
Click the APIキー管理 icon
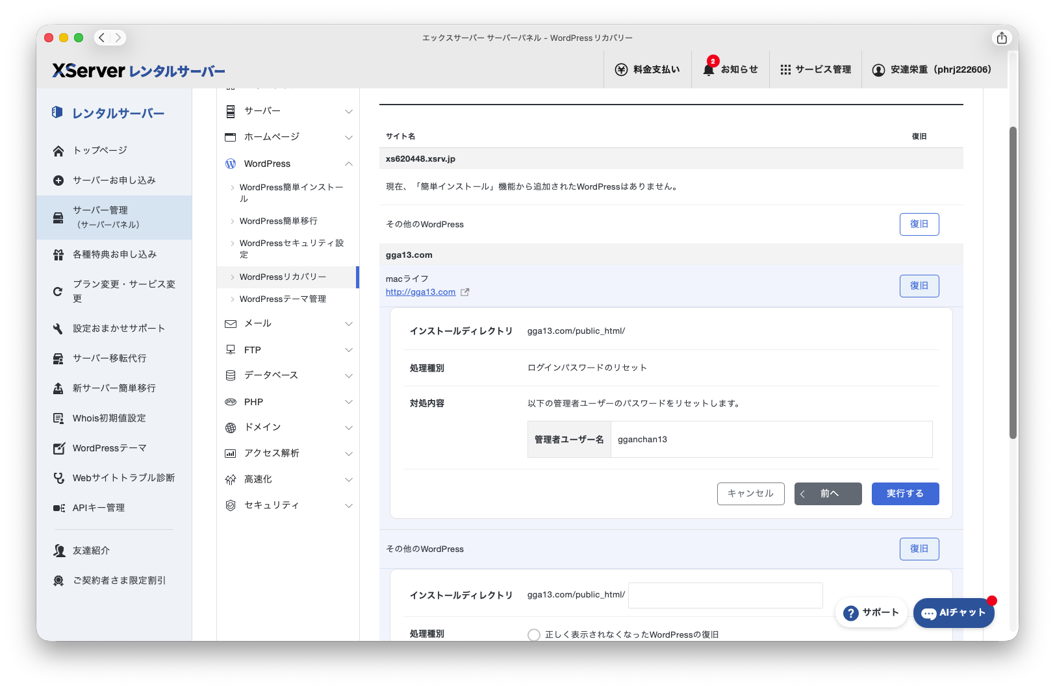[58, 508]
